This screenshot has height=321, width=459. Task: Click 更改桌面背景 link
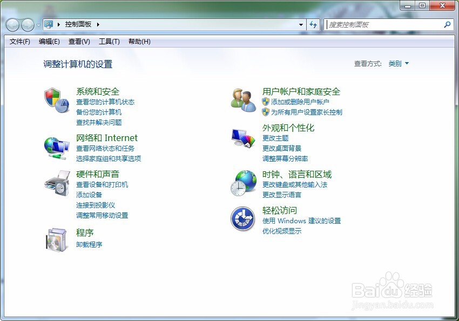282,148
